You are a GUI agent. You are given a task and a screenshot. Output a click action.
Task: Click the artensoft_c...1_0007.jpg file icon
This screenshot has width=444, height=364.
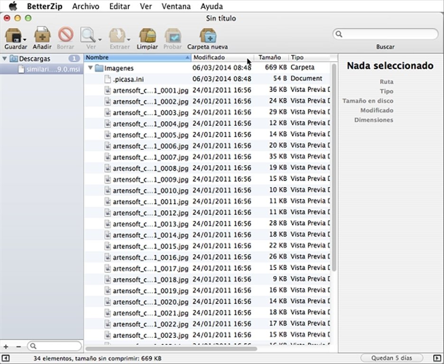pos(108,157)
